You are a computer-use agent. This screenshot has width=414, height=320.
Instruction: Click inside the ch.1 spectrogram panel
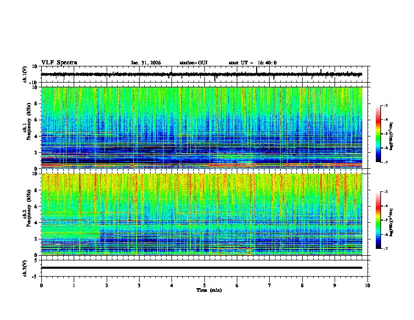(202, 128)
